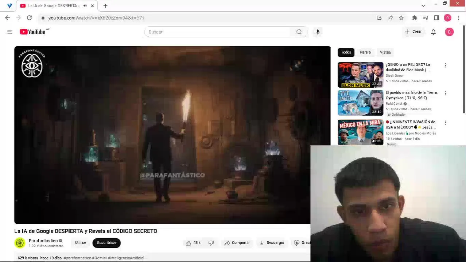Click the video player to pause

172,135
